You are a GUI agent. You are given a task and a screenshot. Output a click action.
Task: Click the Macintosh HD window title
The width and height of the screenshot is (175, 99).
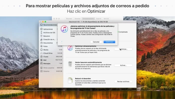point(88,22)
